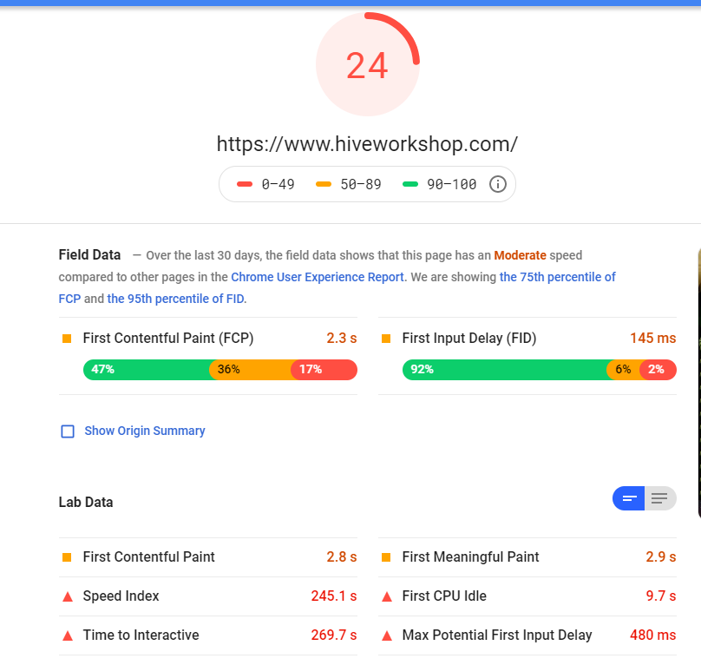Click the score legend info icon
This screenshot has width=701, height=665.
click(498, 184)
